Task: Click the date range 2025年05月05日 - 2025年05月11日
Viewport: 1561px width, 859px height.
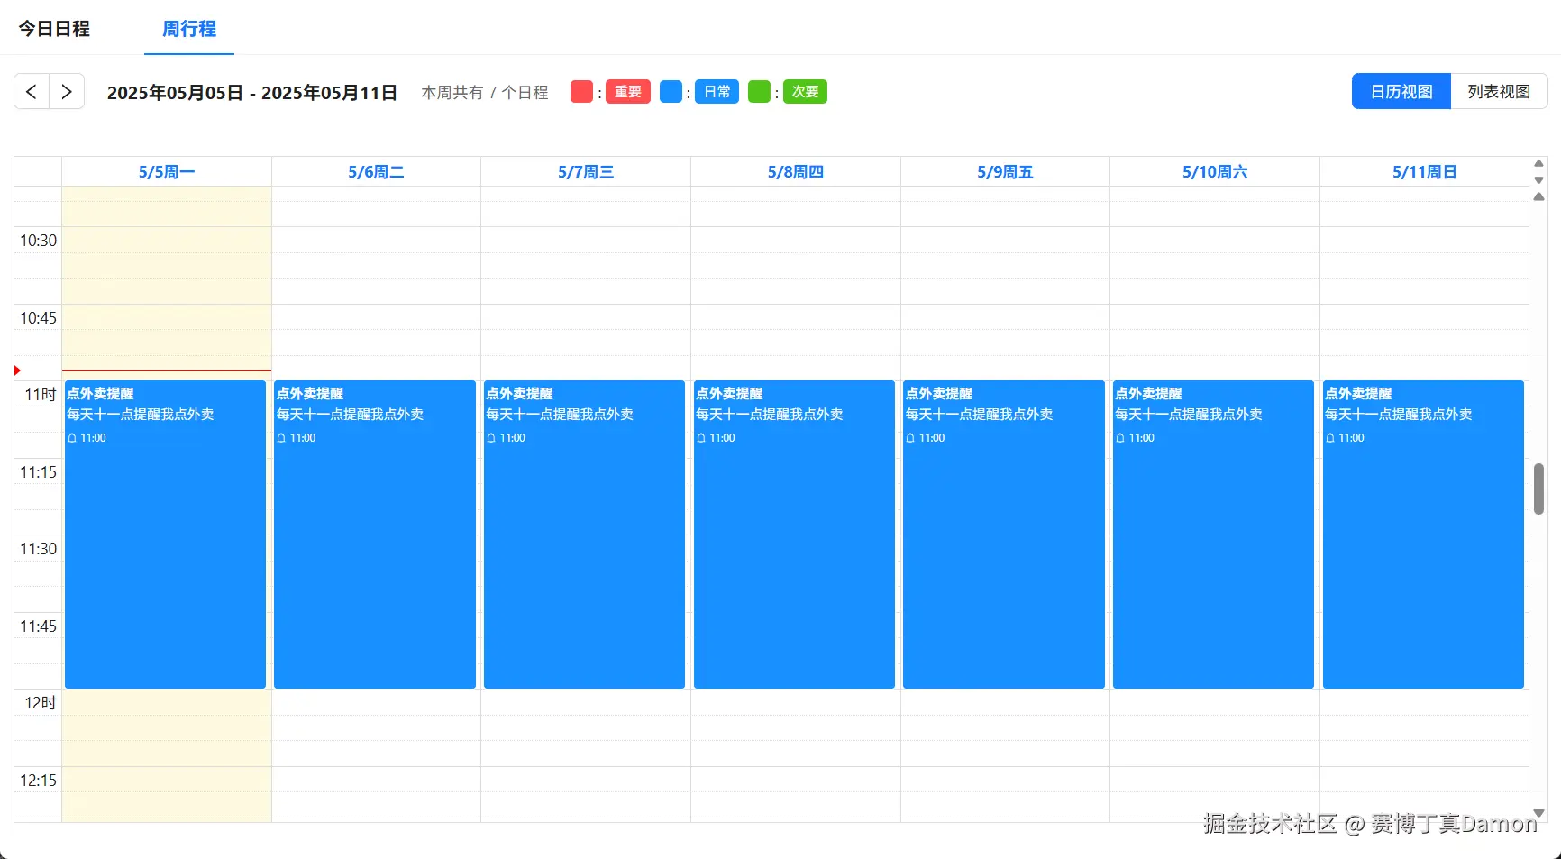Action: point(252,93)
